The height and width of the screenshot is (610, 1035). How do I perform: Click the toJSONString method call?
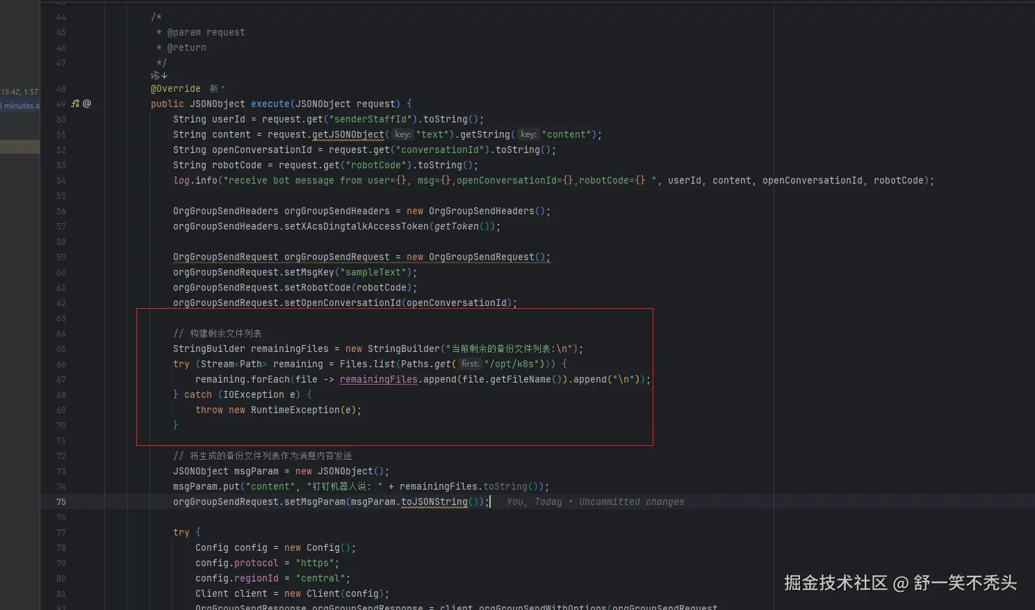click(434, 502)
